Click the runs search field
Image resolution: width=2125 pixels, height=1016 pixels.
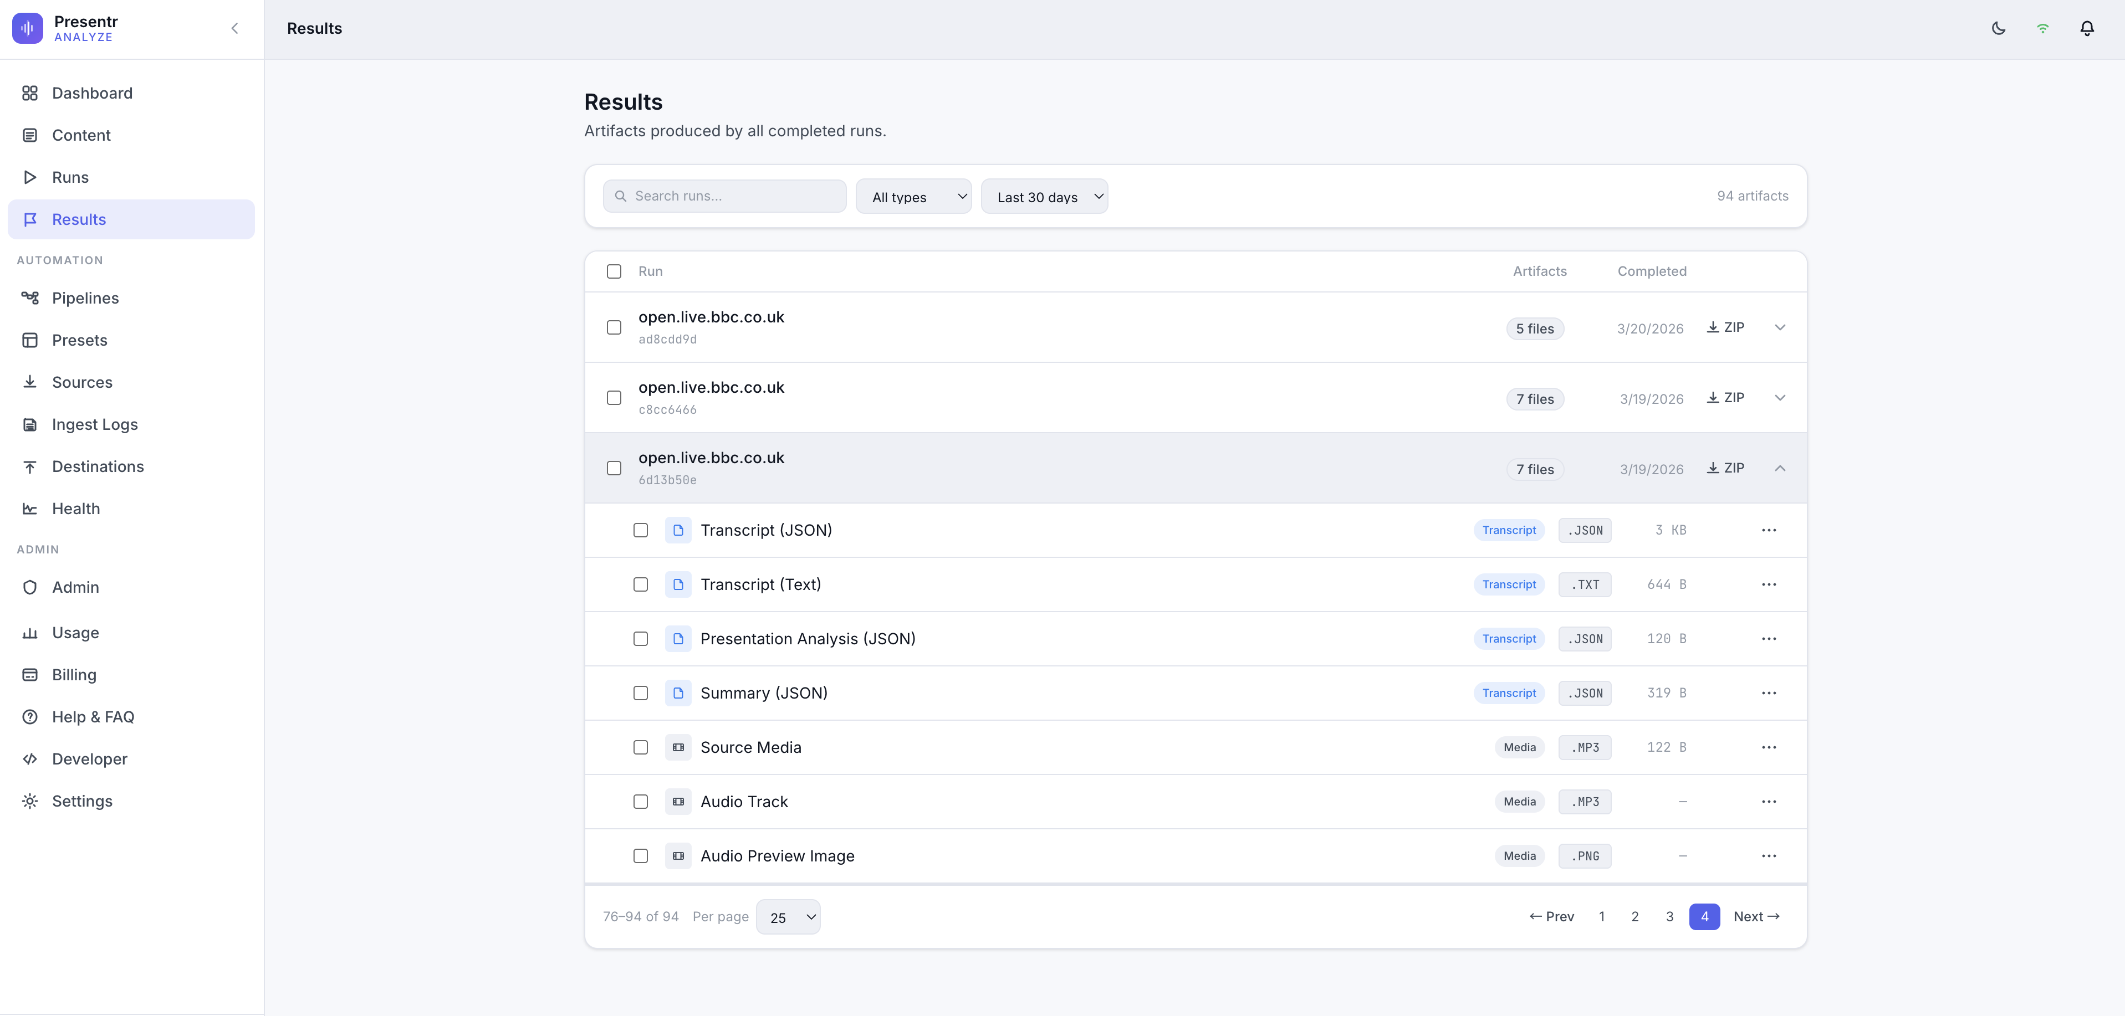(724, 196)
